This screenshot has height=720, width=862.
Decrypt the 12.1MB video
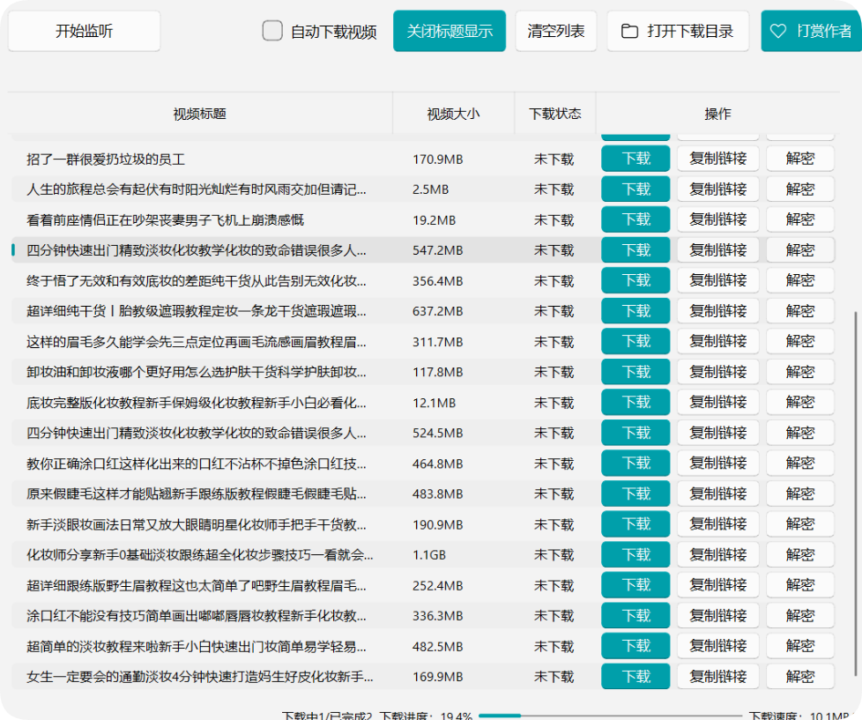[800, 403]
